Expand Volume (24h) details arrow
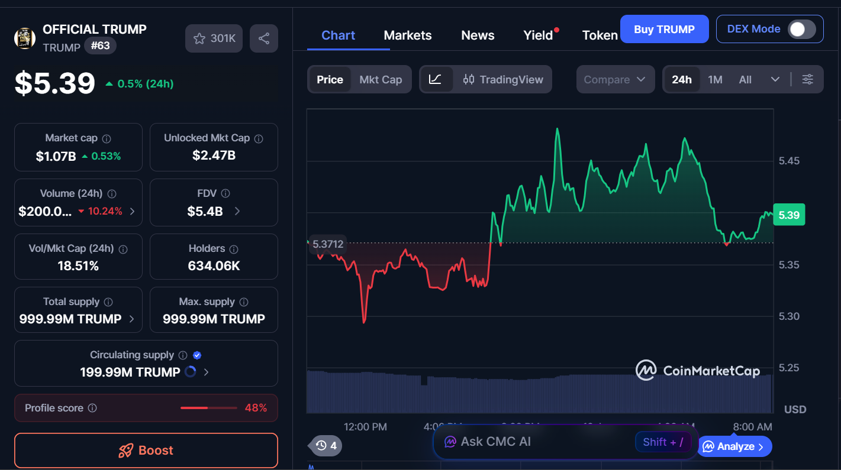This screenshot has width=841, height=470. point(132,211)
